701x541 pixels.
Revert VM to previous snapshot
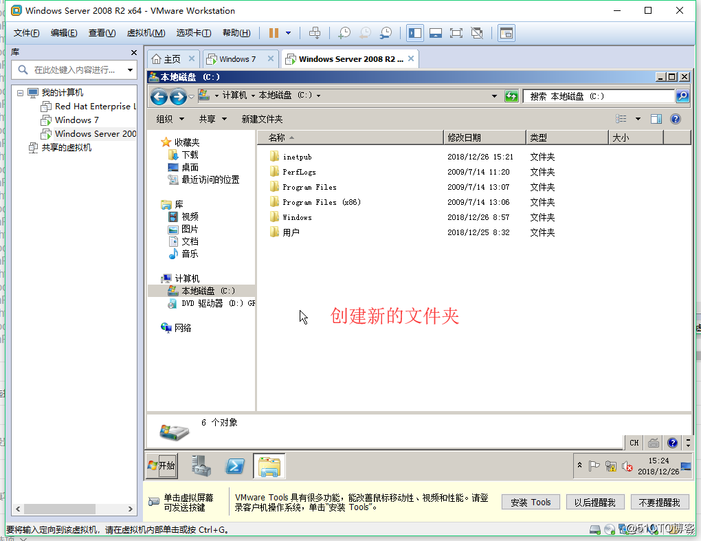(365, 32)
